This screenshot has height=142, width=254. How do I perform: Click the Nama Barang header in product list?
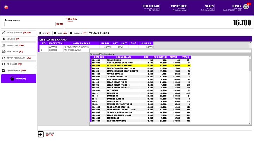point(123,57)
